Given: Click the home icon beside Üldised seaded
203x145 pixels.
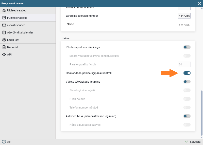Looking at the screenshot, I should [4, 10].
